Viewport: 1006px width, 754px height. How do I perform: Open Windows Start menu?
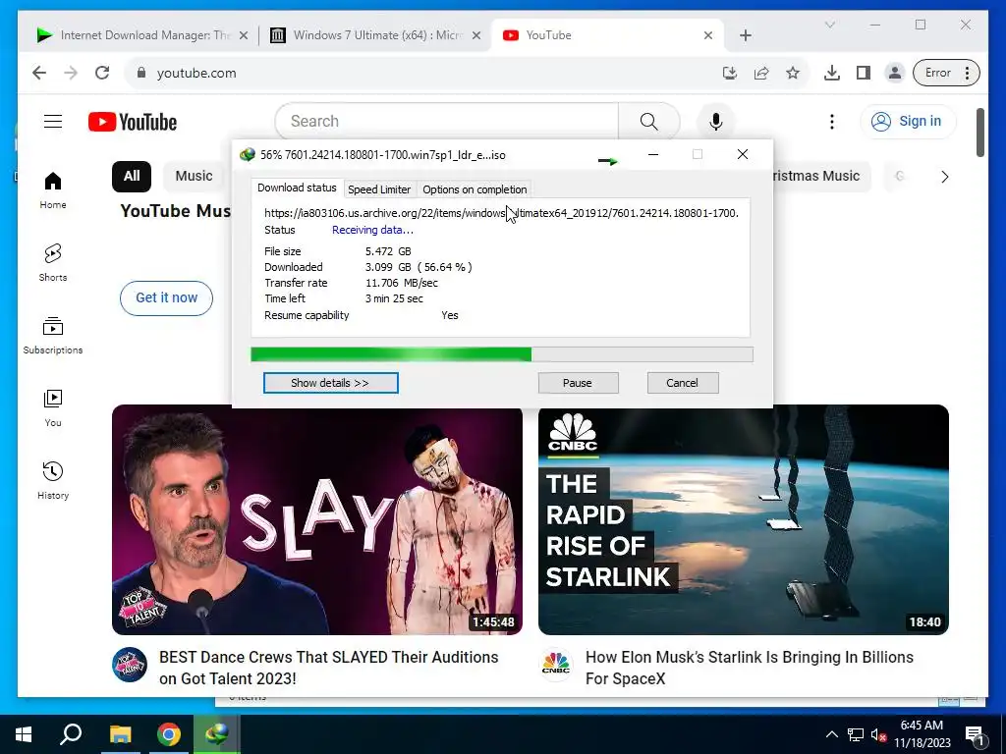tap(24, 734)
